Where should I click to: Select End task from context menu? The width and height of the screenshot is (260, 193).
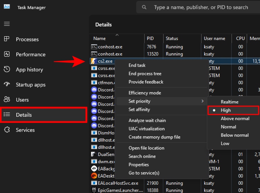(x=137, y=65)
